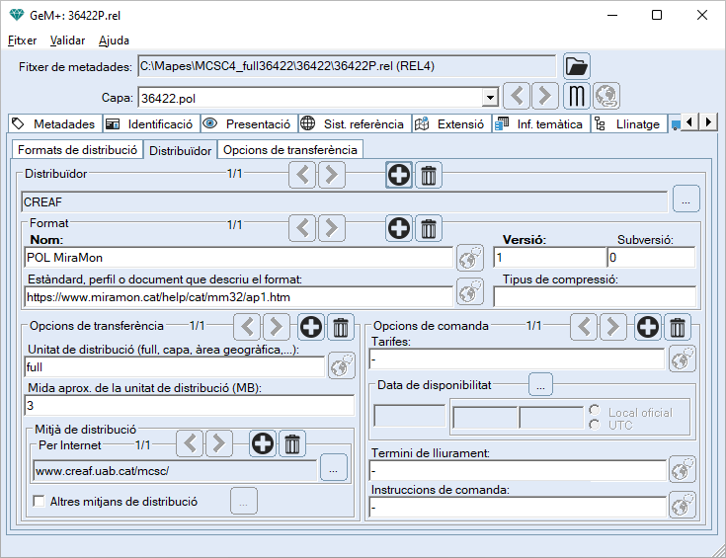Image resolution: width=726 pixels, height=558 pixels.
Task: Select UTC radio option
Action: 595,424
